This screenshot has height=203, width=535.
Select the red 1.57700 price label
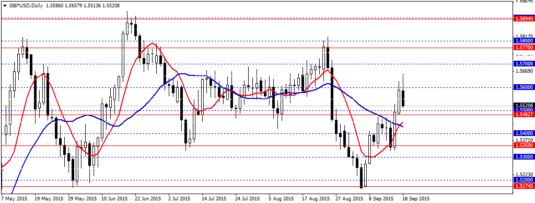coord(524,48)
